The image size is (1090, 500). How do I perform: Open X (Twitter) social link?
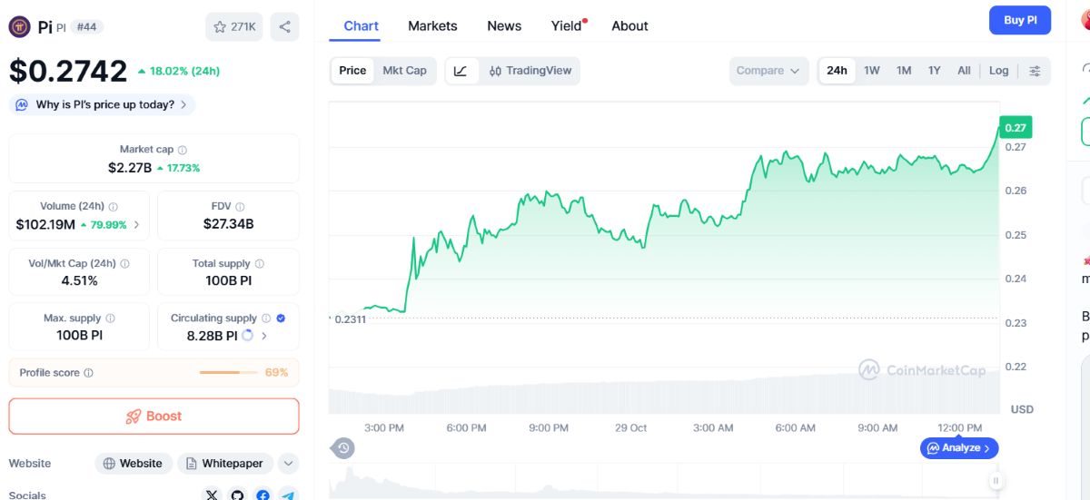tap(212, 495)
